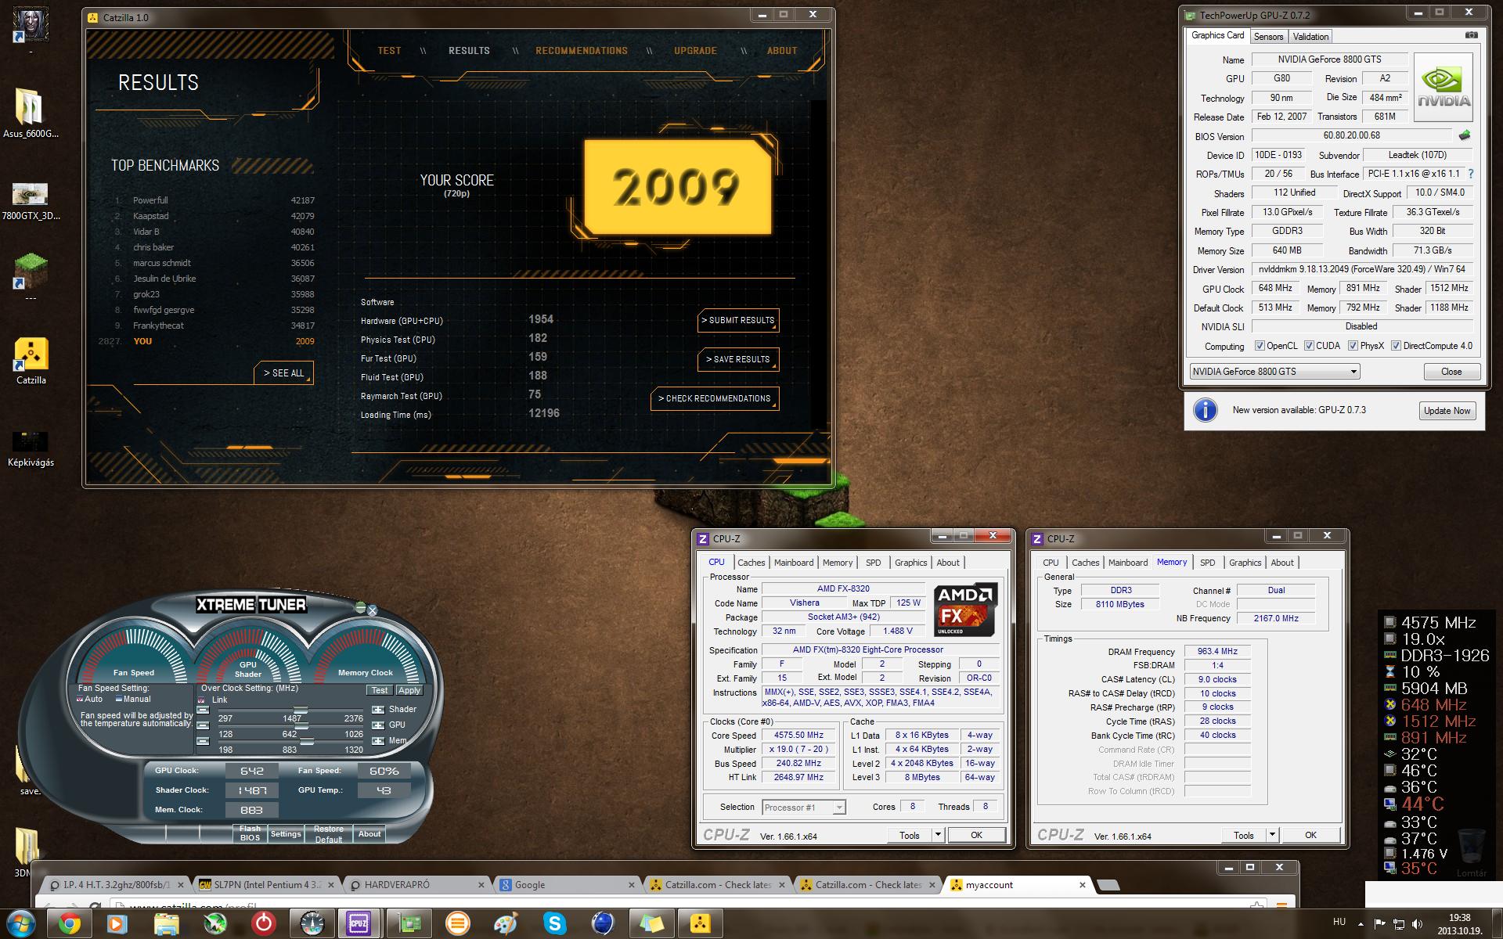Screen dimensions: 1503x939
Task: Click the plus button next to GPU
Action: click(378, 725)
